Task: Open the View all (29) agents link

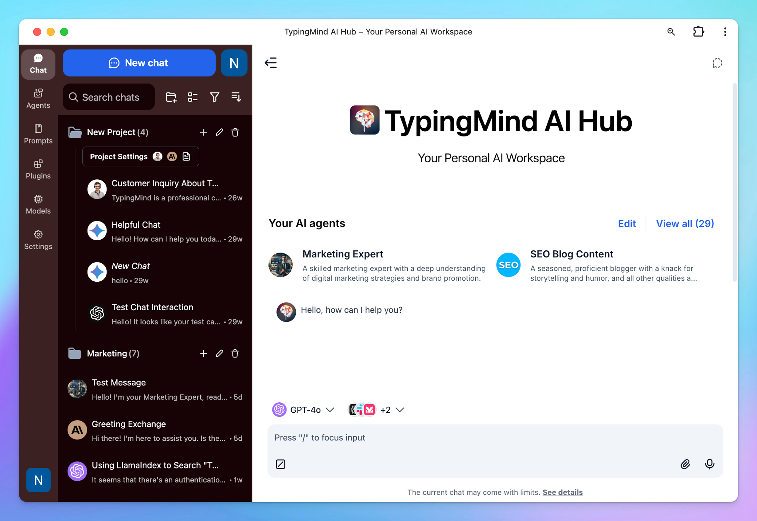Action: click(x=685, y=223)
